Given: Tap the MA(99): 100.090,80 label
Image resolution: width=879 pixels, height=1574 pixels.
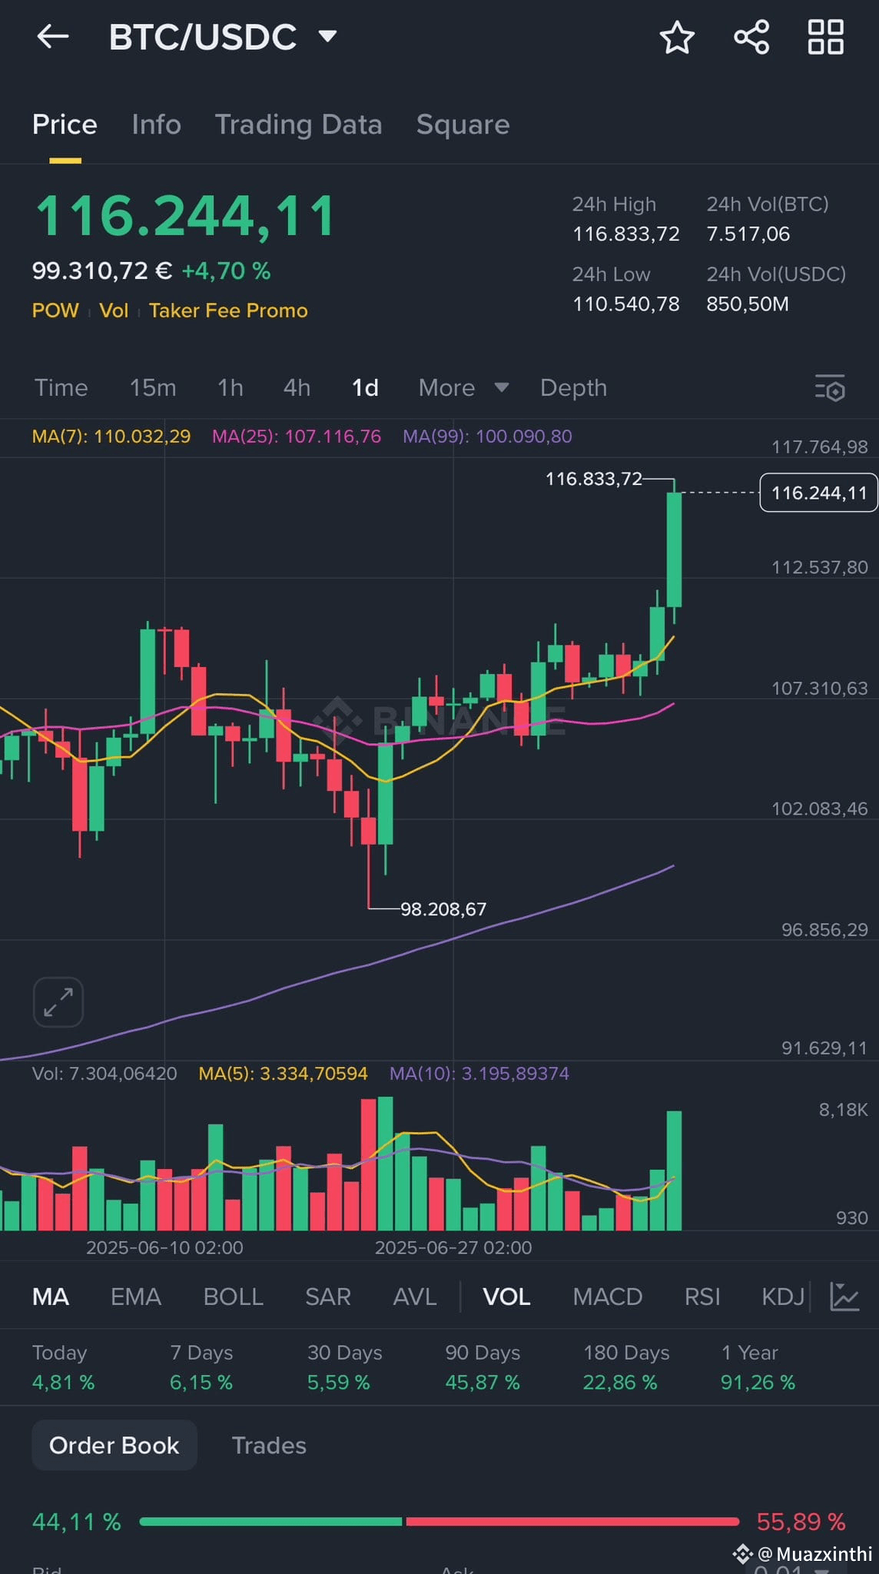Looking at the screenshot, I should [487, 436].
